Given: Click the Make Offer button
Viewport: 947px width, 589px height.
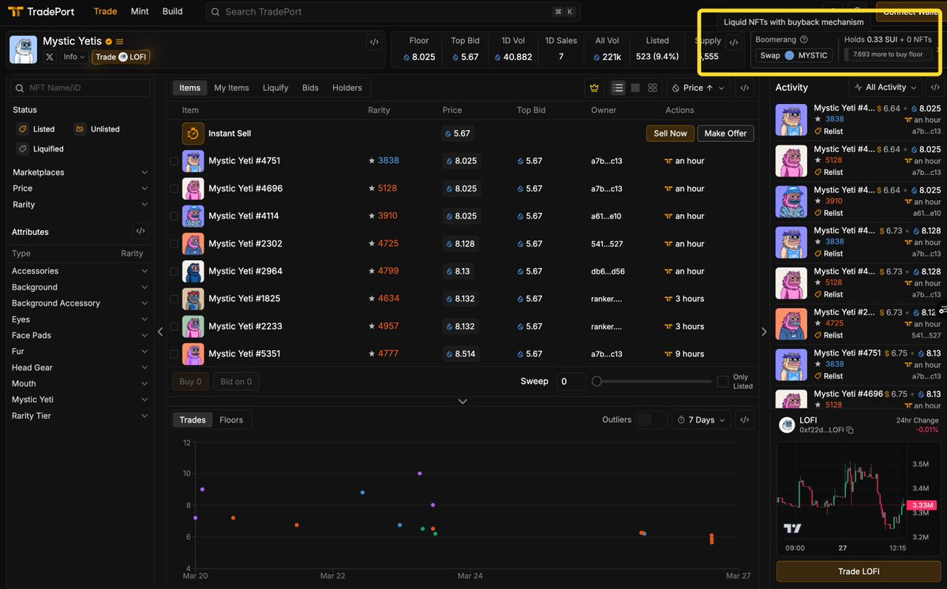Looking at the screenshot, I should [x=725, y=133].
